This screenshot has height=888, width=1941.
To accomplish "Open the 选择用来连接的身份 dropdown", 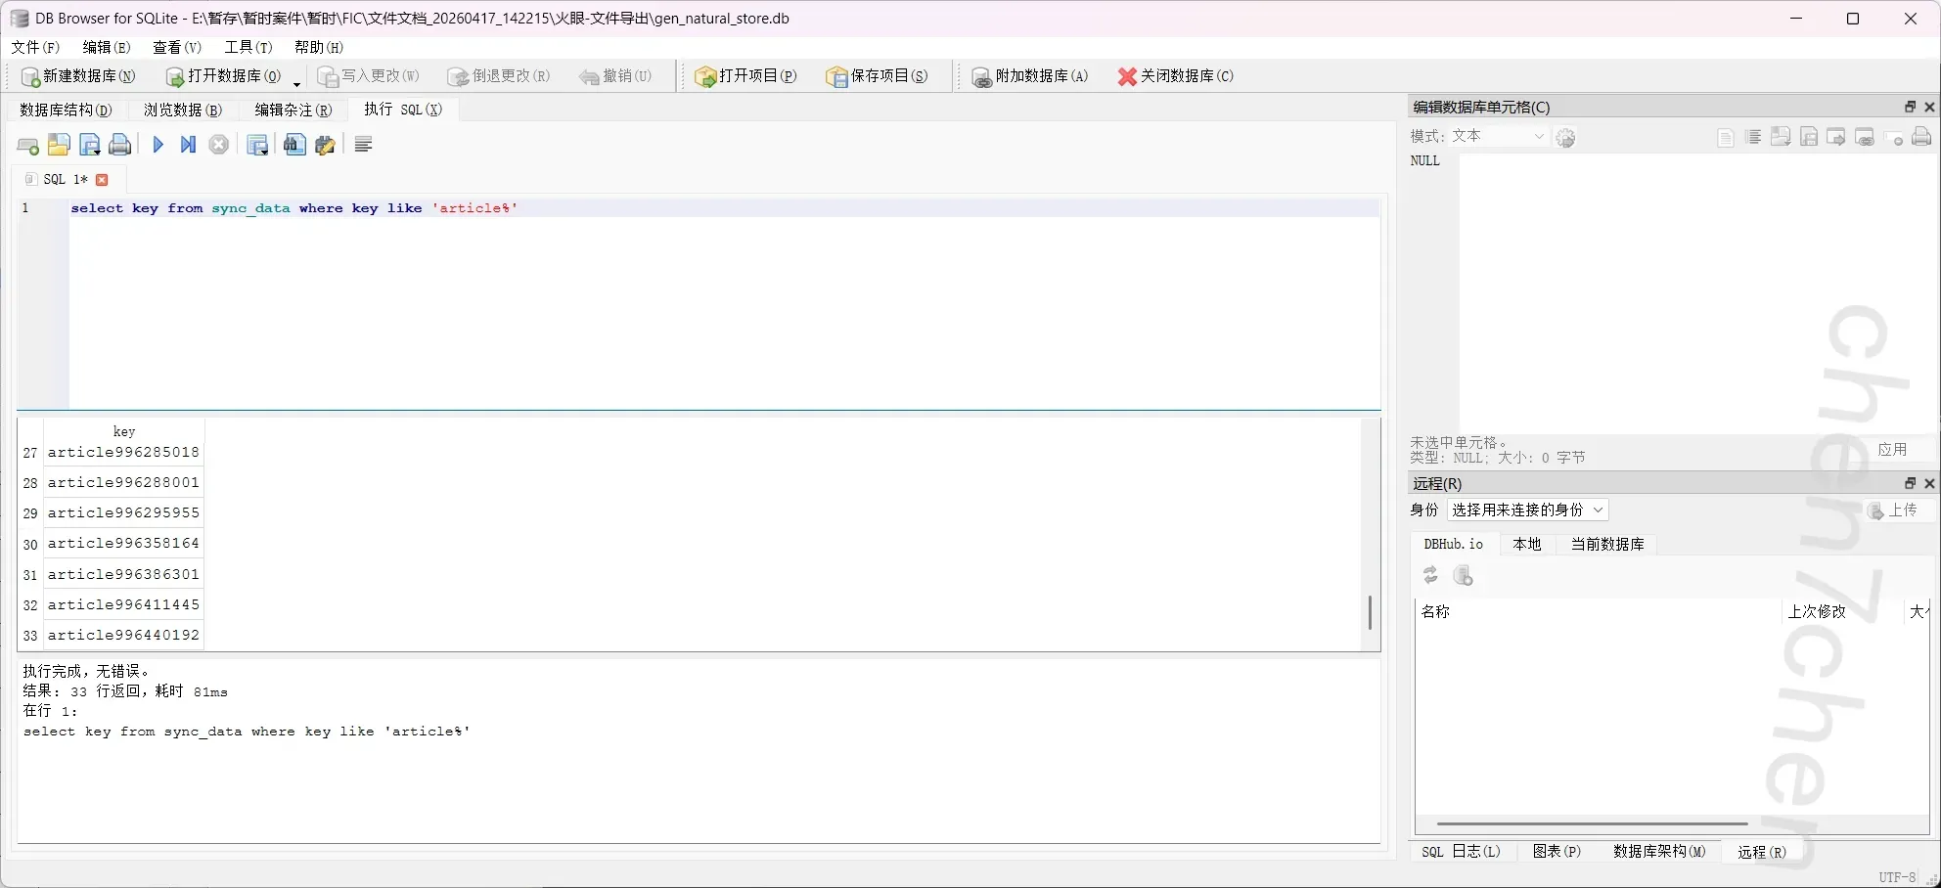I will (x=1526, y=510).
